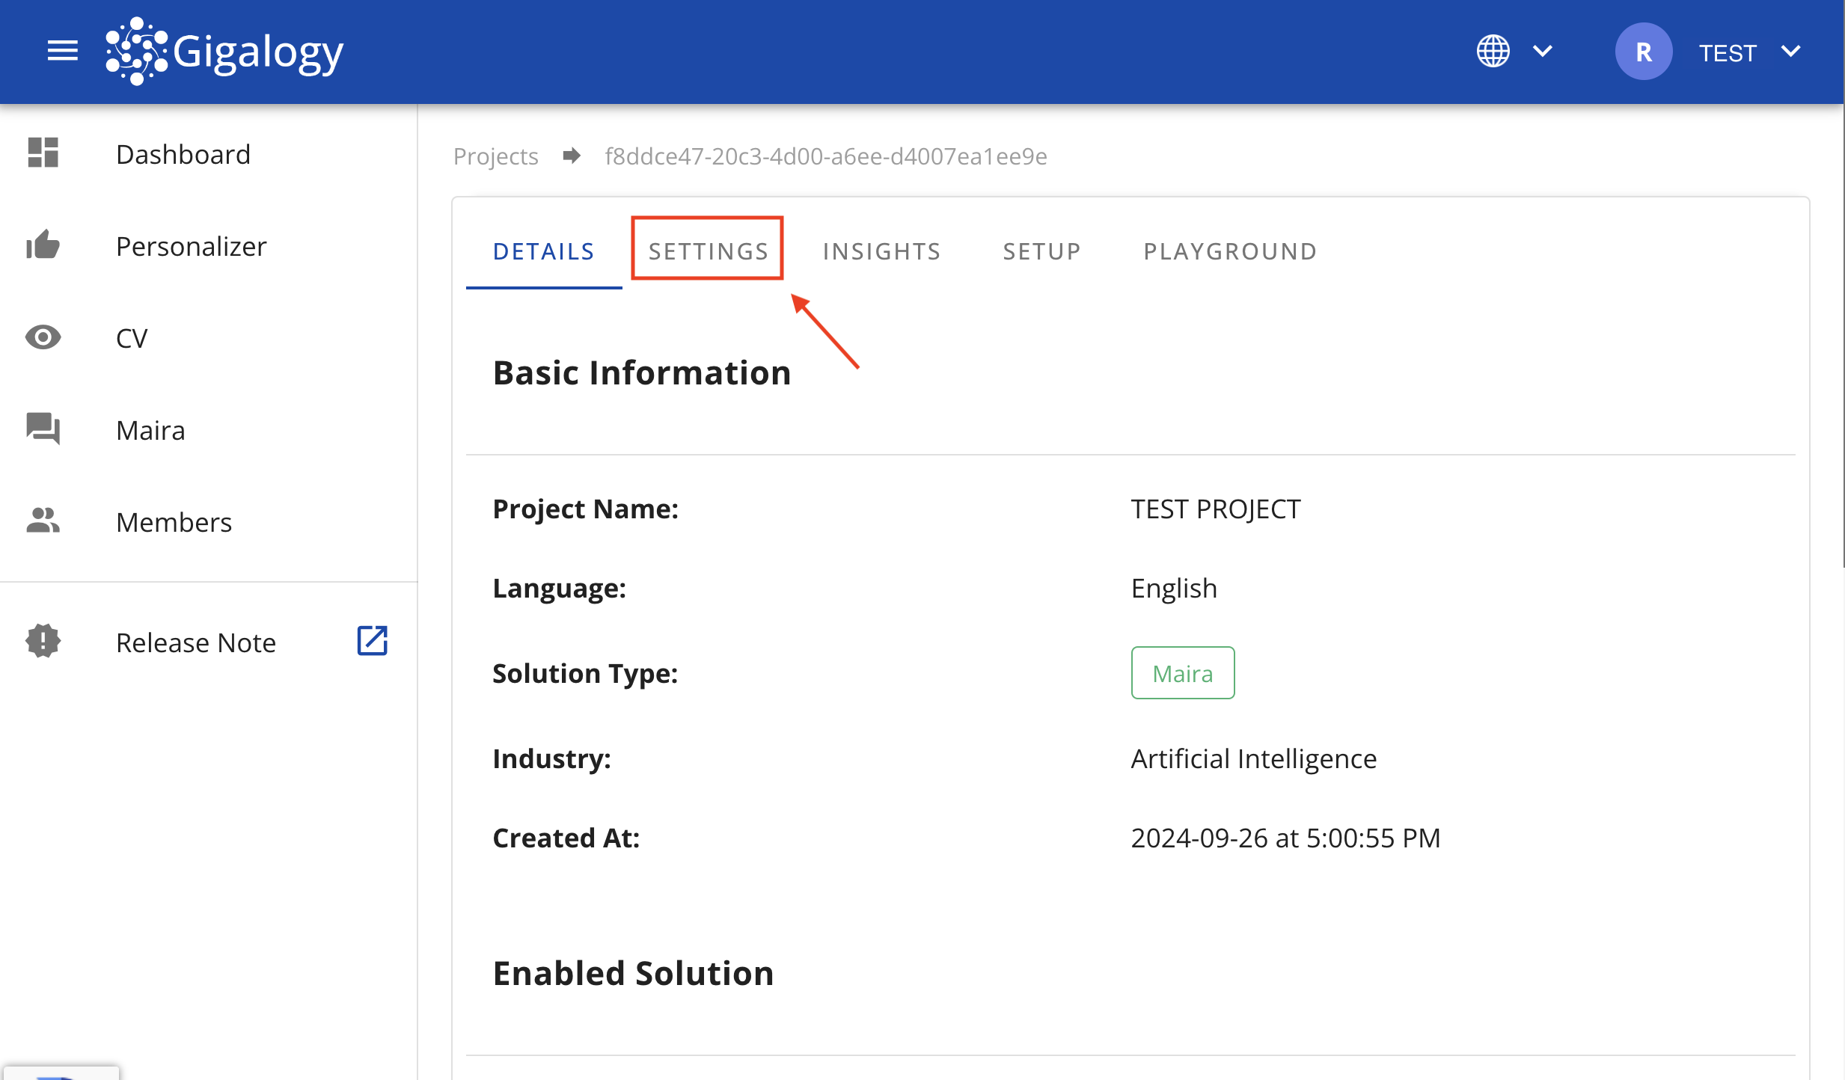Click the Members icon in sidebar

(45, 521)
